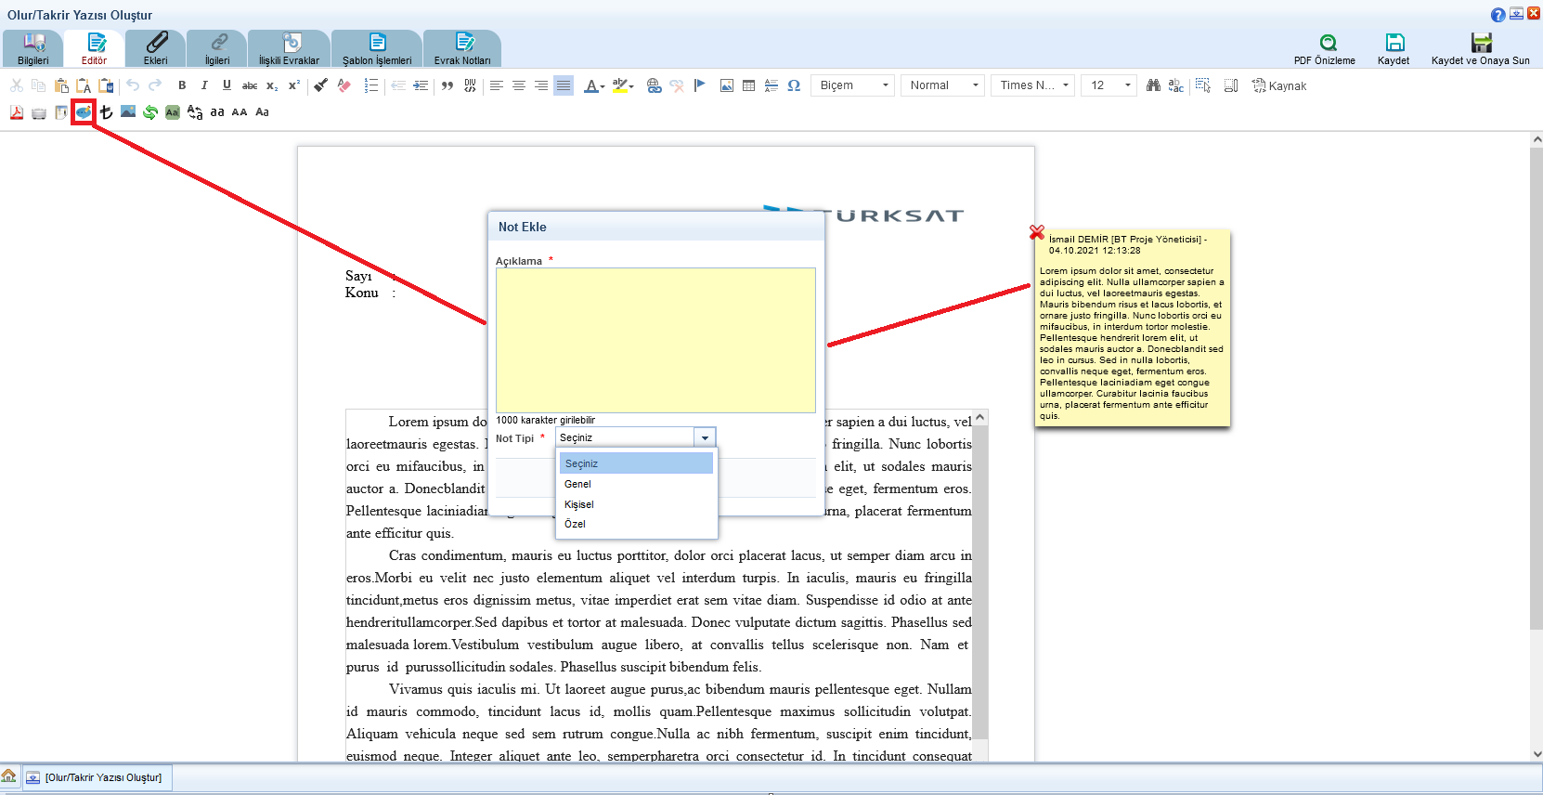This screenshot has width=1543, height=795.
Task: Click the export to PDF icon
Action: pos(17,112)
